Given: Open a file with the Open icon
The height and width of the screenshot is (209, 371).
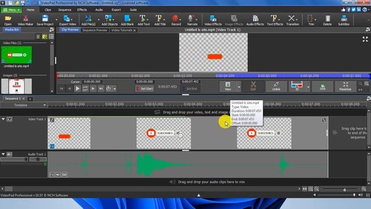Looking at the screenshot, I should (x=8, y=20).
